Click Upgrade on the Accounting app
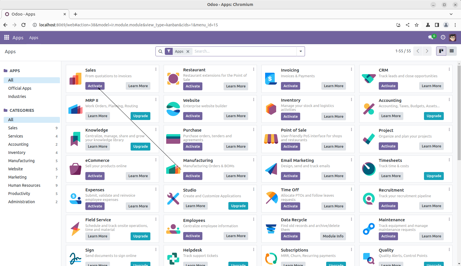The image size is (461, 266). pos(434,116)
